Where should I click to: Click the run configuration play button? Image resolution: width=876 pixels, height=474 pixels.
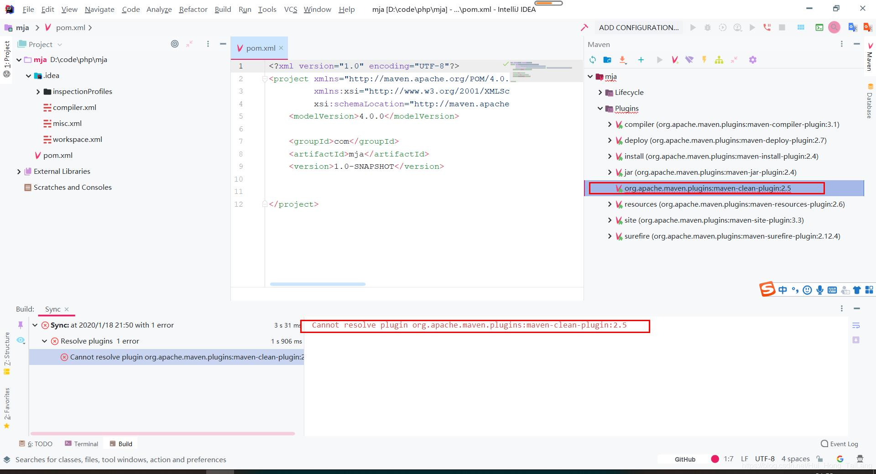pos(693,27)
